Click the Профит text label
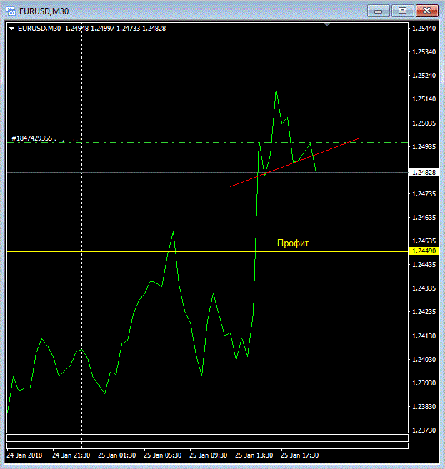445x469 pixels. [x=293, y=243]
